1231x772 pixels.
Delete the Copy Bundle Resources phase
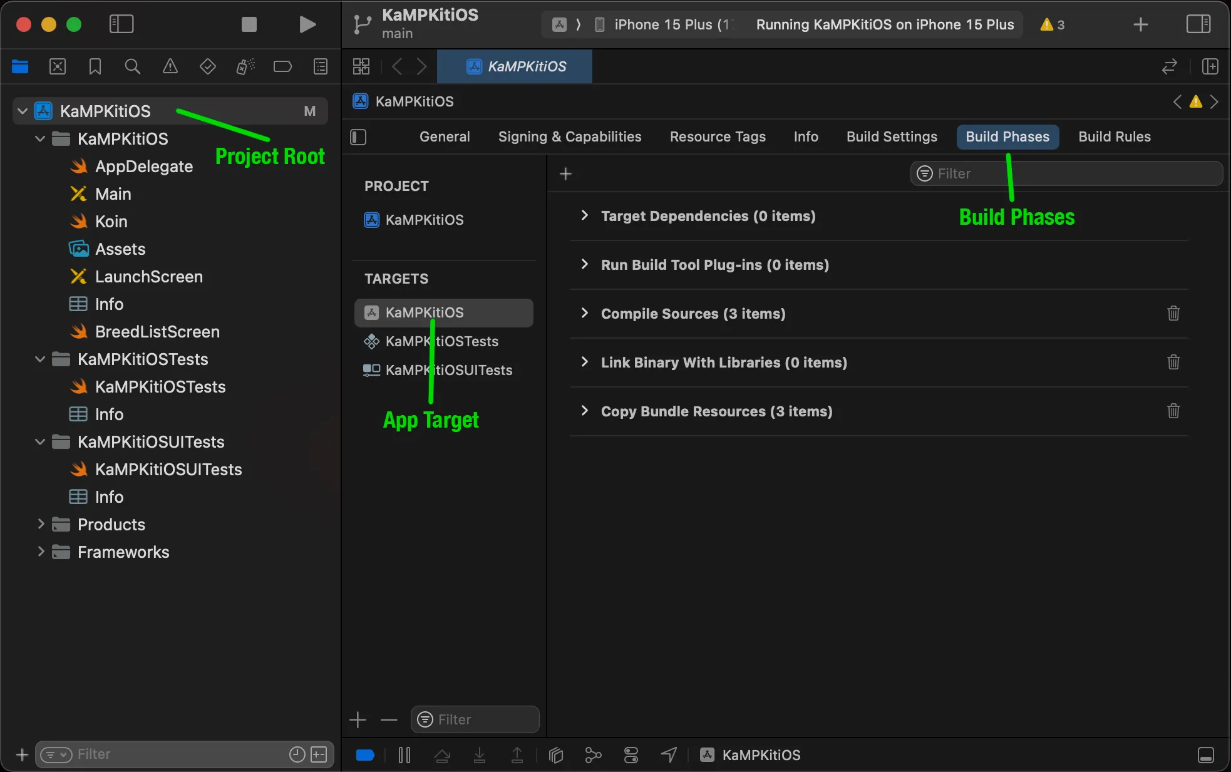pyautogui.click(x=1173, y=411)
